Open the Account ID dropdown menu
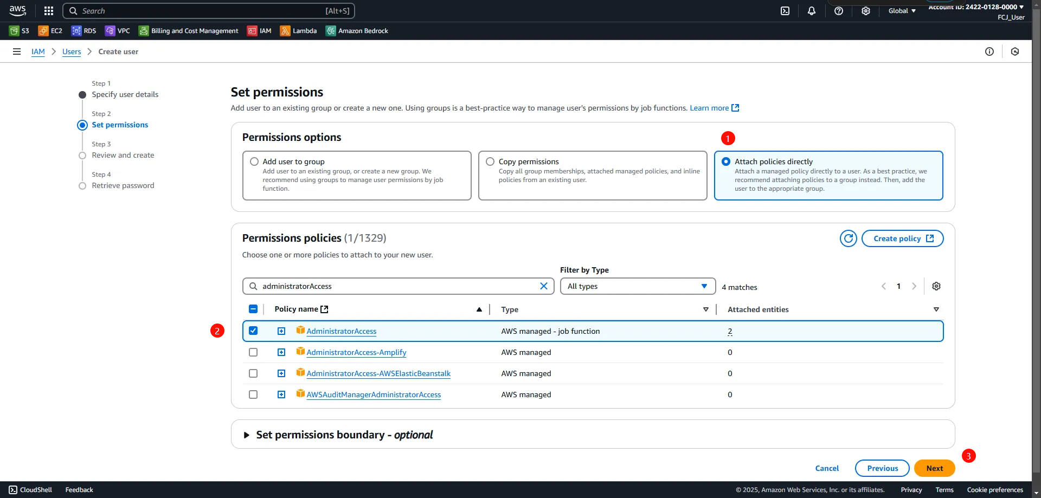This screenshot has width=1041, height=498. pyautogui.click(x=976, y=7)
